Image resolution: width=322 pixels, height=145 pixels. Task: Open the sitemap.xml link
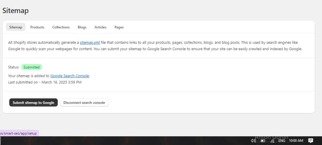[90, 43]
